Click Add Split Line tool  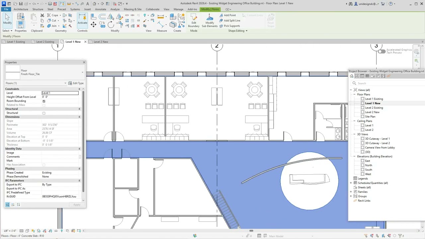(230, 21)
